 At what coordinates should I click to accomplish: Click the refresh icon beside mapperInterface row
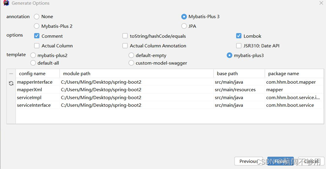coord(11,83)
